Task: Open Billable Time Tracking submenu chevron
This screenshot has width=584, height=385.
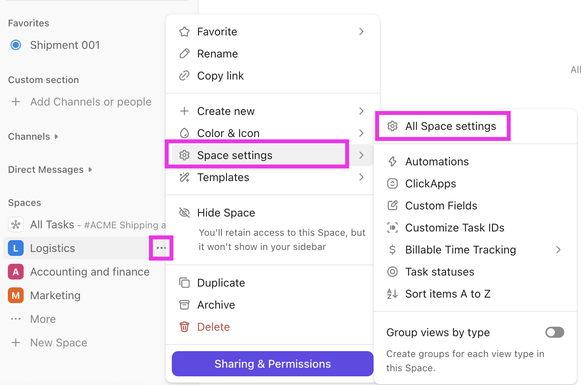Action: coord(558,250)
